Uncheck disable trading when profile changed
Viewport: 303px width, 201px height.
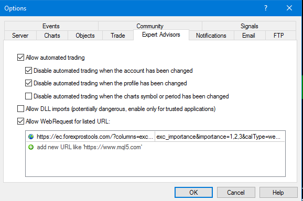click(29, 83)
